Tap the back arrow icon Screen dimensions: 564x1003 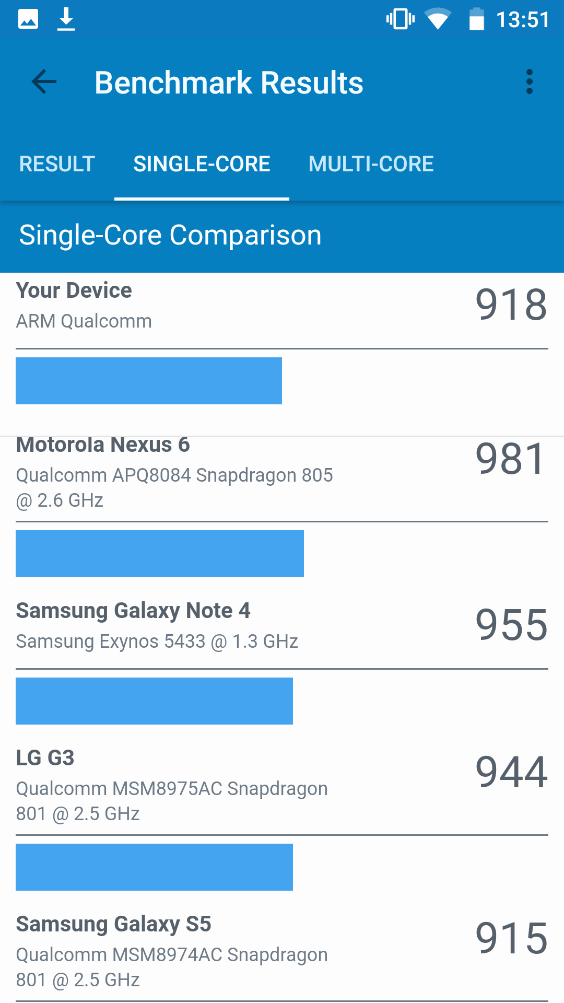click(44, 82)
